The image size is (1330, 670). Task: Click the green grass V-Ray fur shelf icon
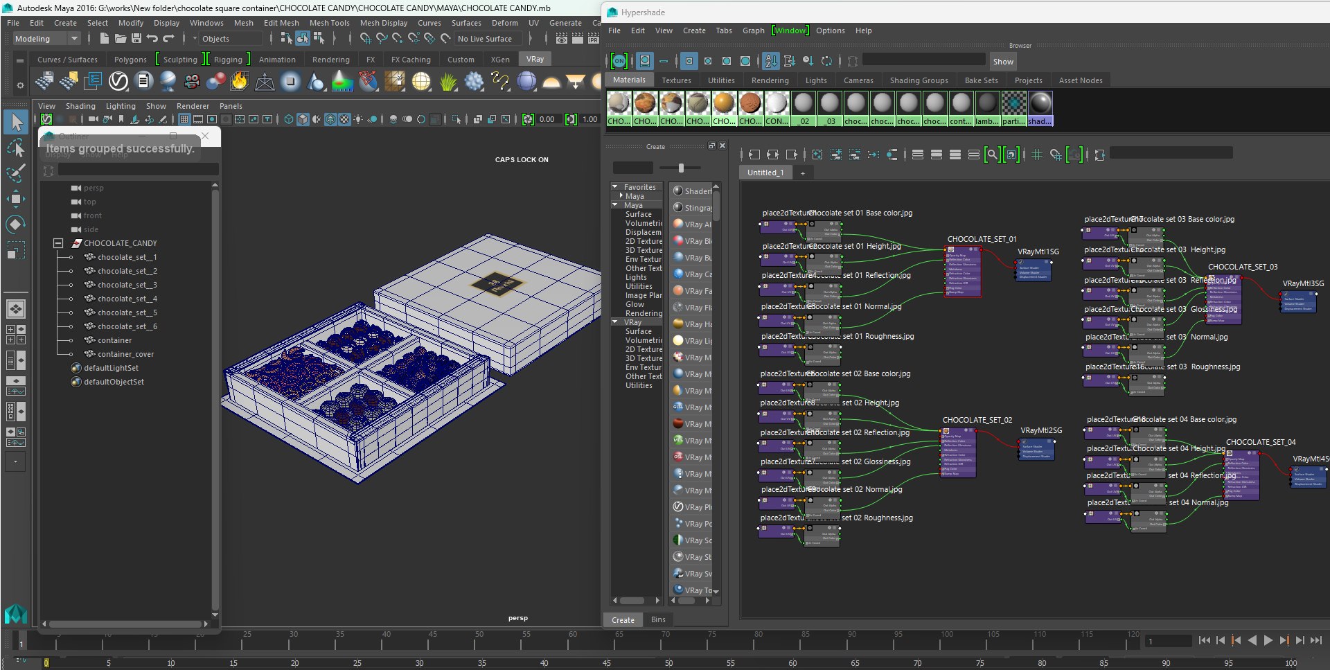click(x=448, y=81)
